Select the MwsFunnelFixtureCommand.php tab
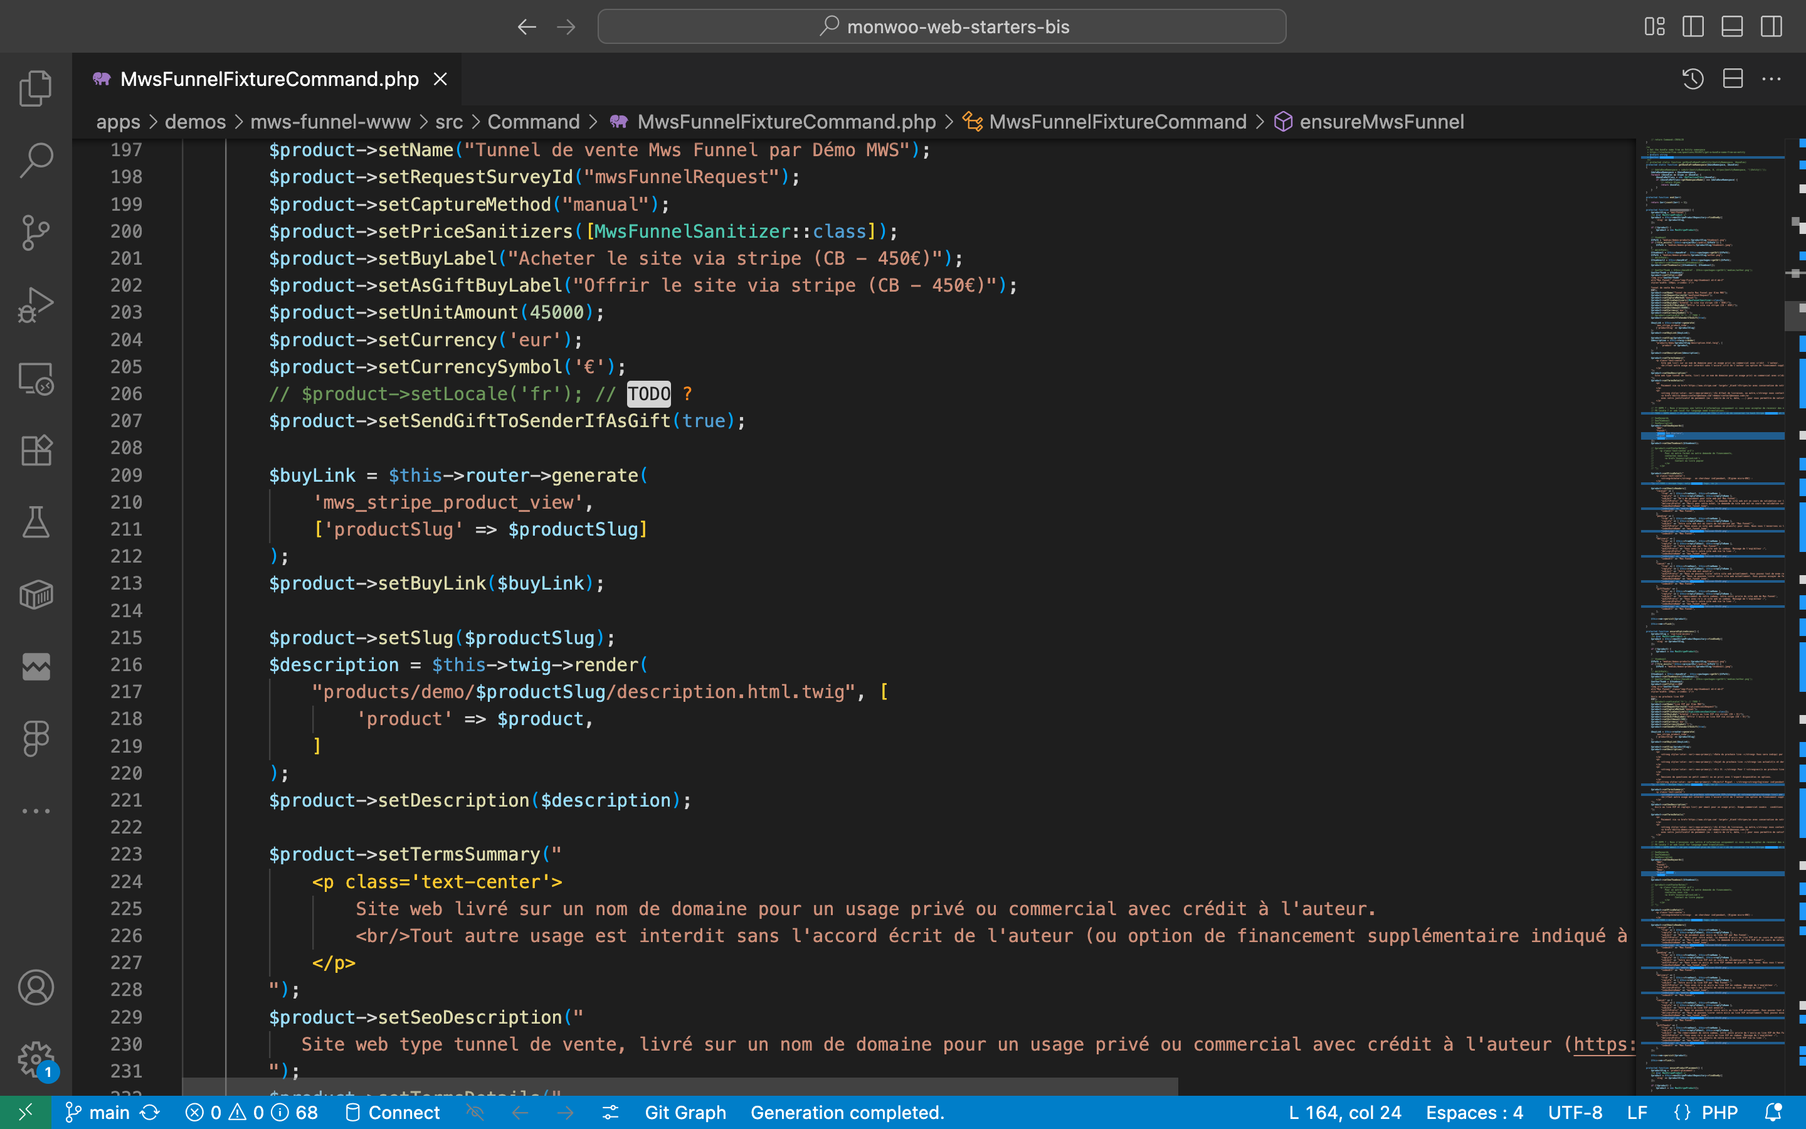This screenshot has width=1806, height=1129. pos(268,79)
